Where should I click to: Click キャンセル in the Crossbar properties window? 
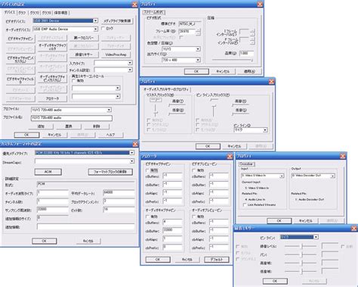[x=305, y=221]
